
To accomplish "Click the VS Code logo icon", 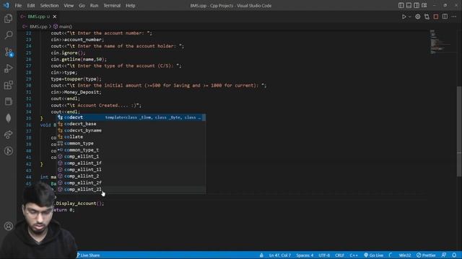I will click(6, 5).
